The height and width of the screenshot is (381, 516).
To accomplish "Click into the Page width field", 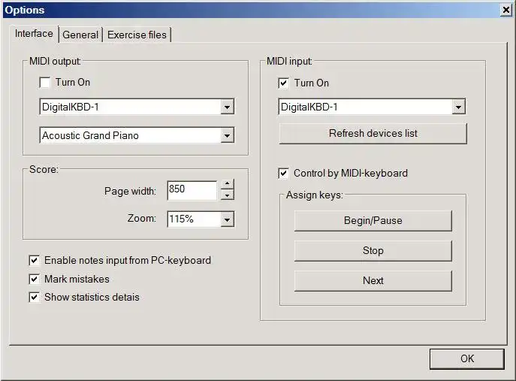I will point(192,190).
